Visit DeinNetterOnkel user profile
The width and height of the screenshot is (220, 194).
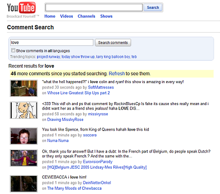97,183
